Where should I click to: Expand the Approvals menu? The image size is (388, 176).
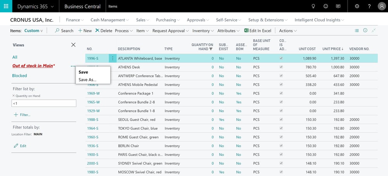tap(198, 20)
